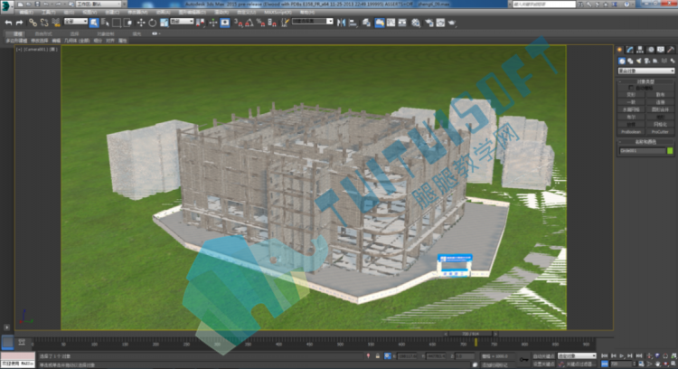Click the Redo arrow in main toolbar

[x=19, y=23]
